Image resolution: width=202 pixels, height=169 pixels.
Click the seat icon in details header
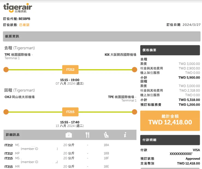106,135
